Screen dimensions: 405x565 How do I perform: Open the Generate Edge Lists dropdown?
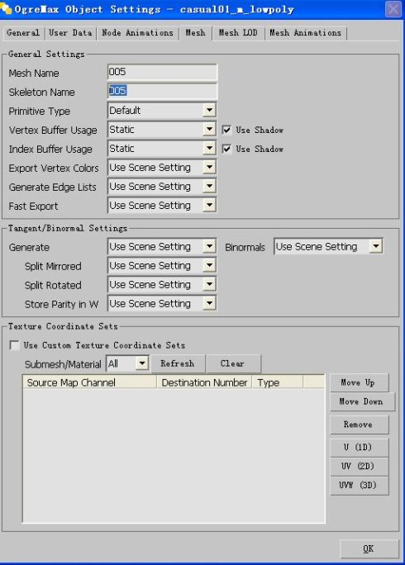[x=162, y=187]
